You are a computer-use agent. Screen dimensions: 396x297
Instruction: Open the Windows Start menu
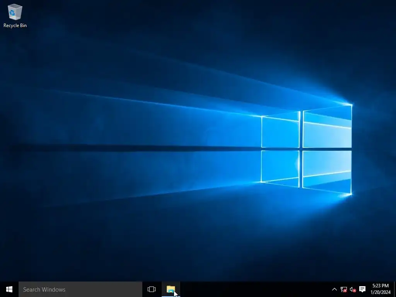tap(9, 289)
